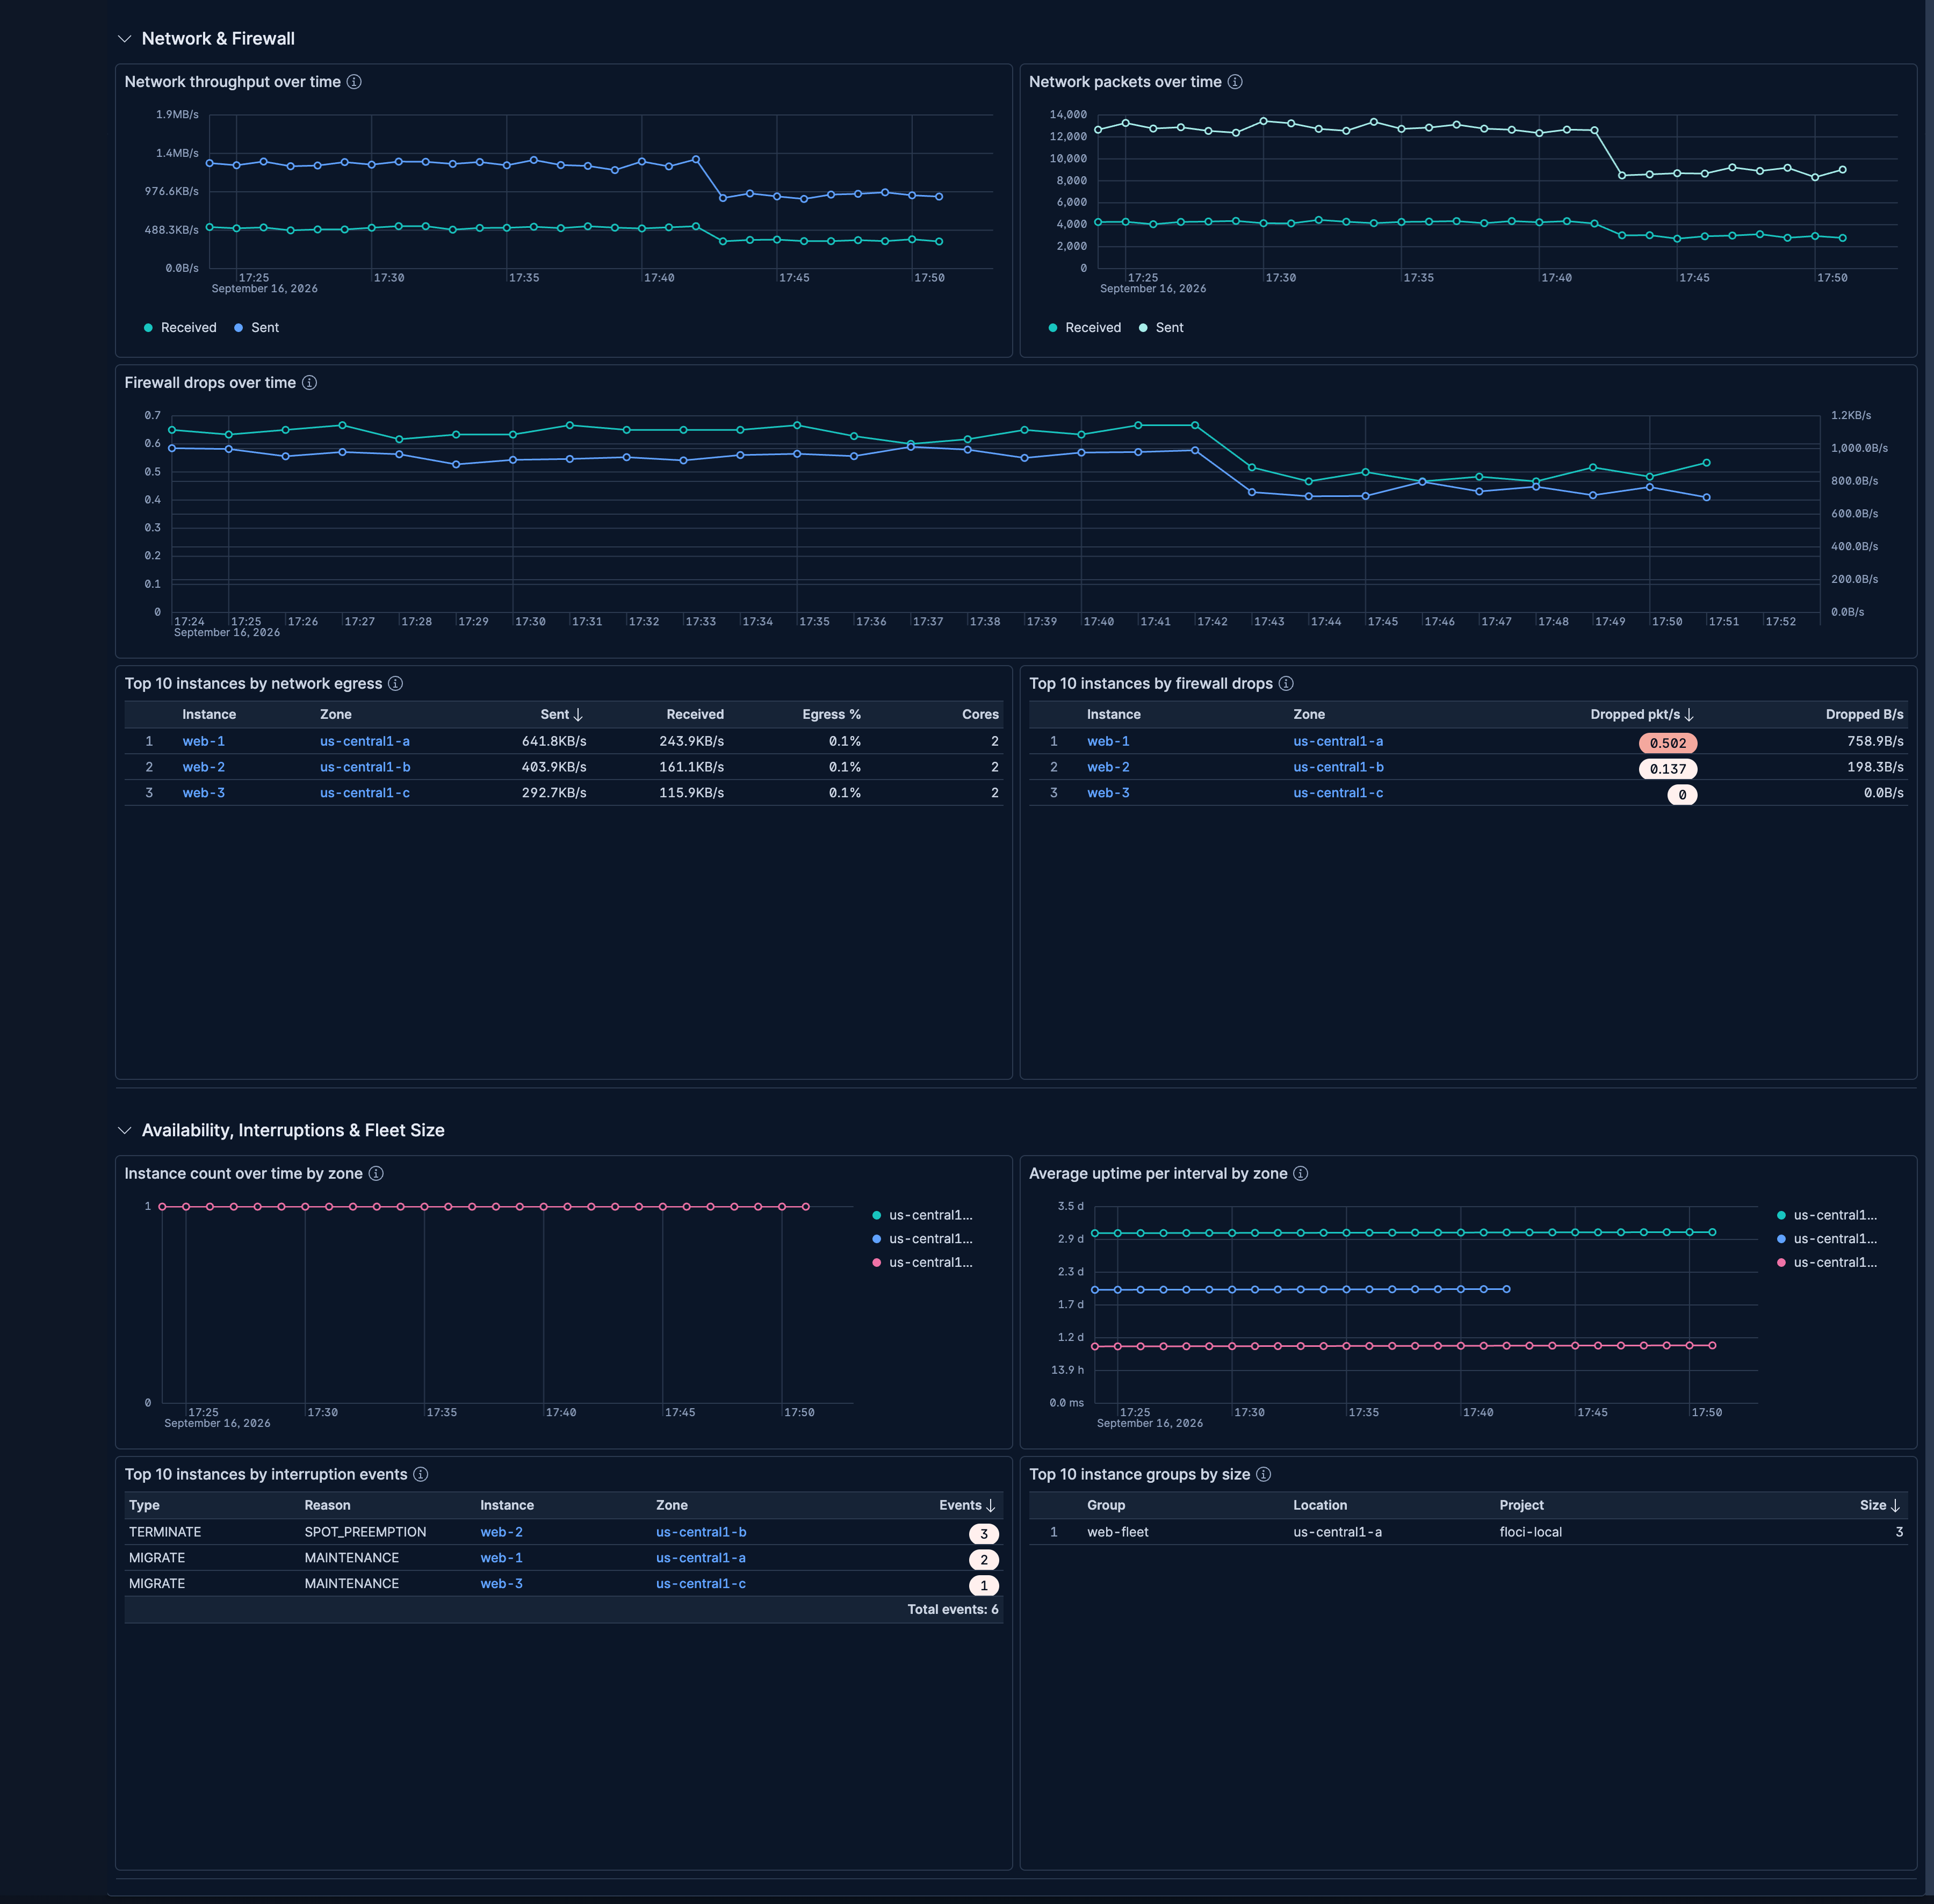
Task: Click the 0.137 dropped packets badge
Action: pos(1668,769)
